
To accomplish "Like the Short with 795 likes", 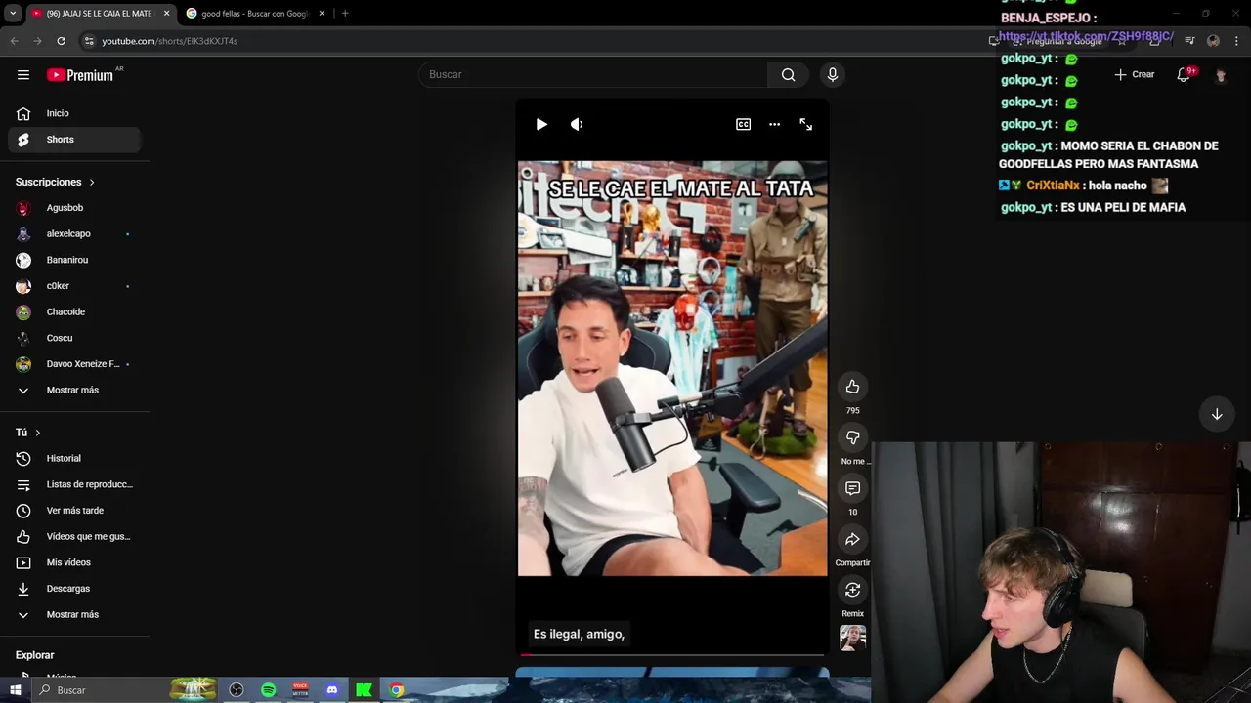I will (x=853, y=387).
